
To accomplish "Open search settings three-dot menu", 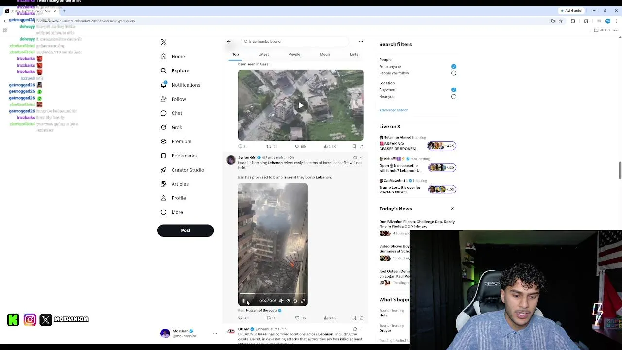I will [x=361, y=42].
